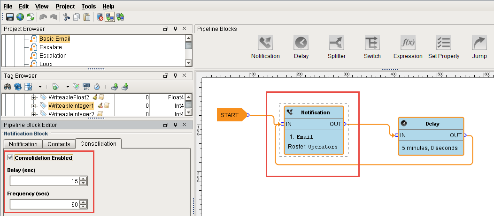Click the Save icon in the toolbar
The width and height of the screenshot is (494, 216).
click(9, 17)
